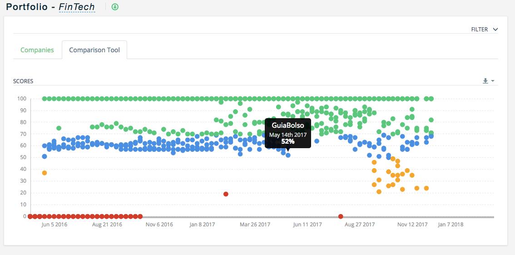
Task: Click the red zero-score point near Aug 2017
Action: (341, 216)
